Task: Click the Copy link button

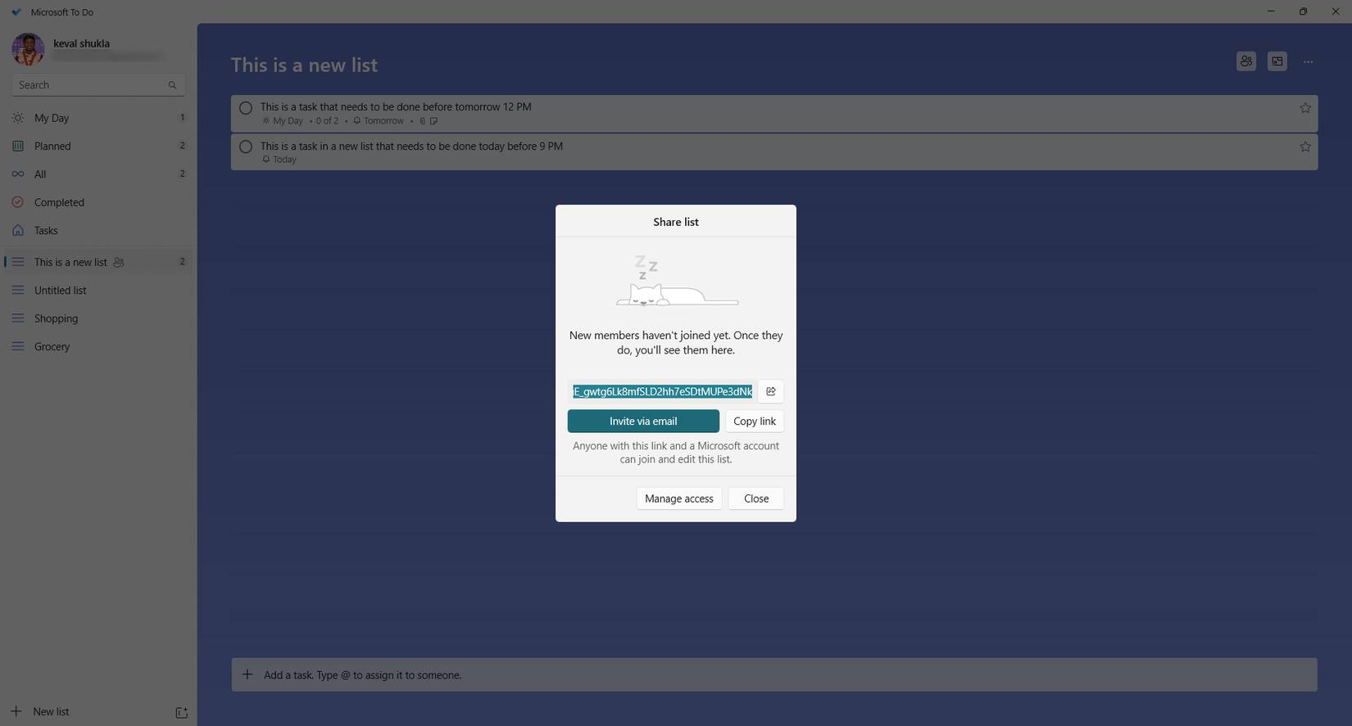Action: pos(754,421)
